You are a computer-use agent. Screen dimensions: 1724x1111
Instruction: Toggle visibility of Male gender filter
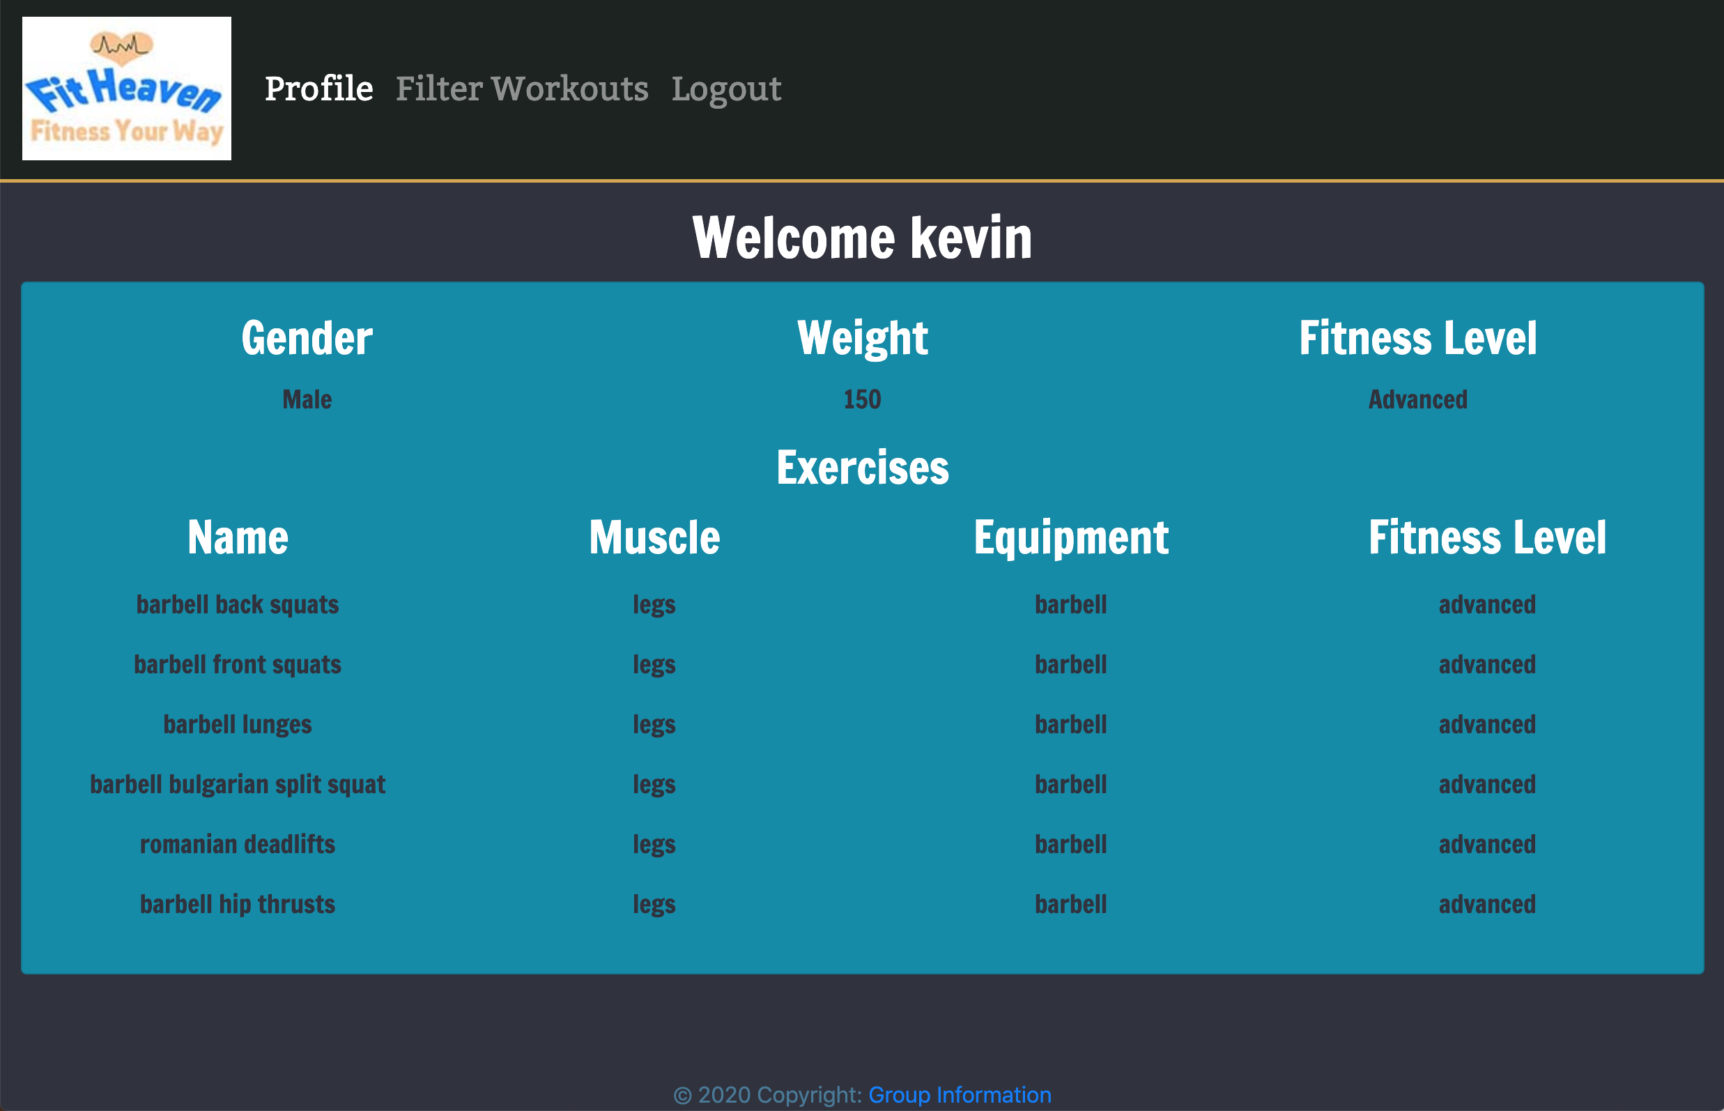point(307,399)
